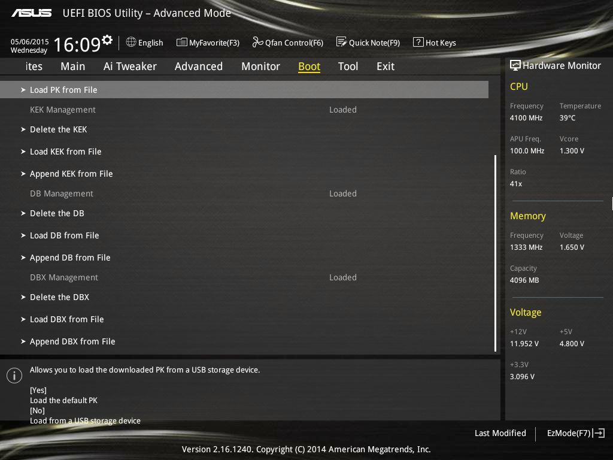Click the +12V reading 11.952 V

pos(524,343)
